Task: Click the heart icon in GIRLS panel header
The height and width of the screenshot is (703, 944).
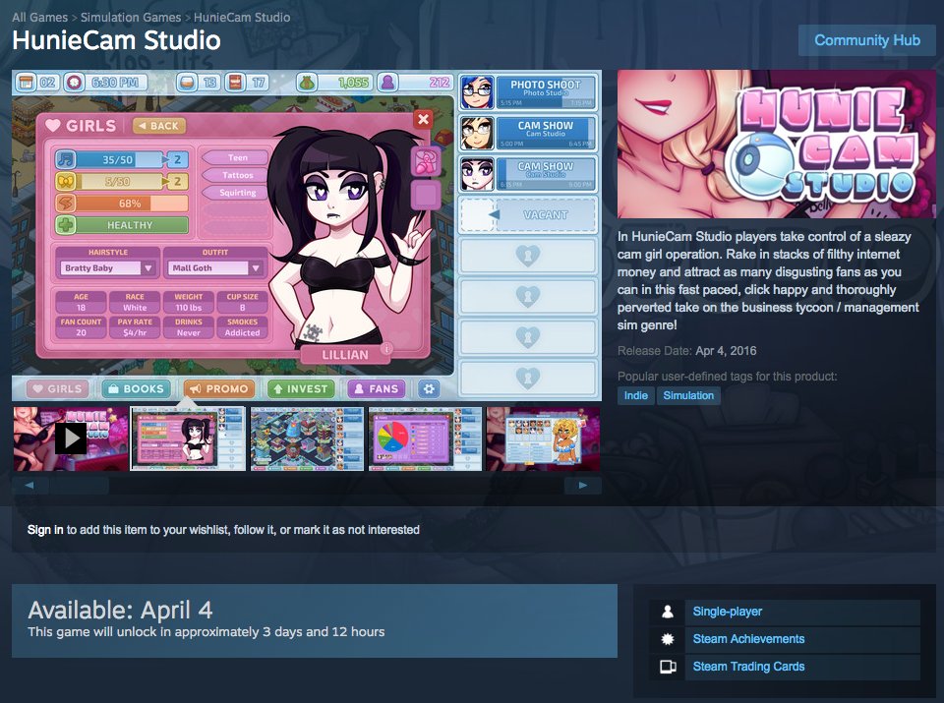Action: pos(53,125)
